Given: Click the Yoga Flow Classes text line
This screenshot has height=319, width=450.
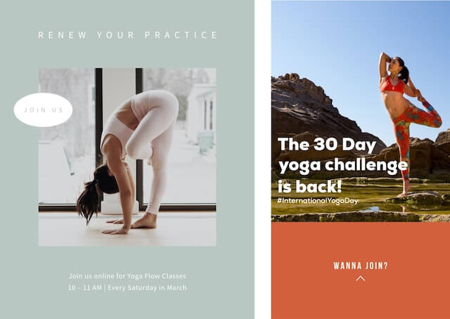Looking at the screenshot, I should click(127, 276).
